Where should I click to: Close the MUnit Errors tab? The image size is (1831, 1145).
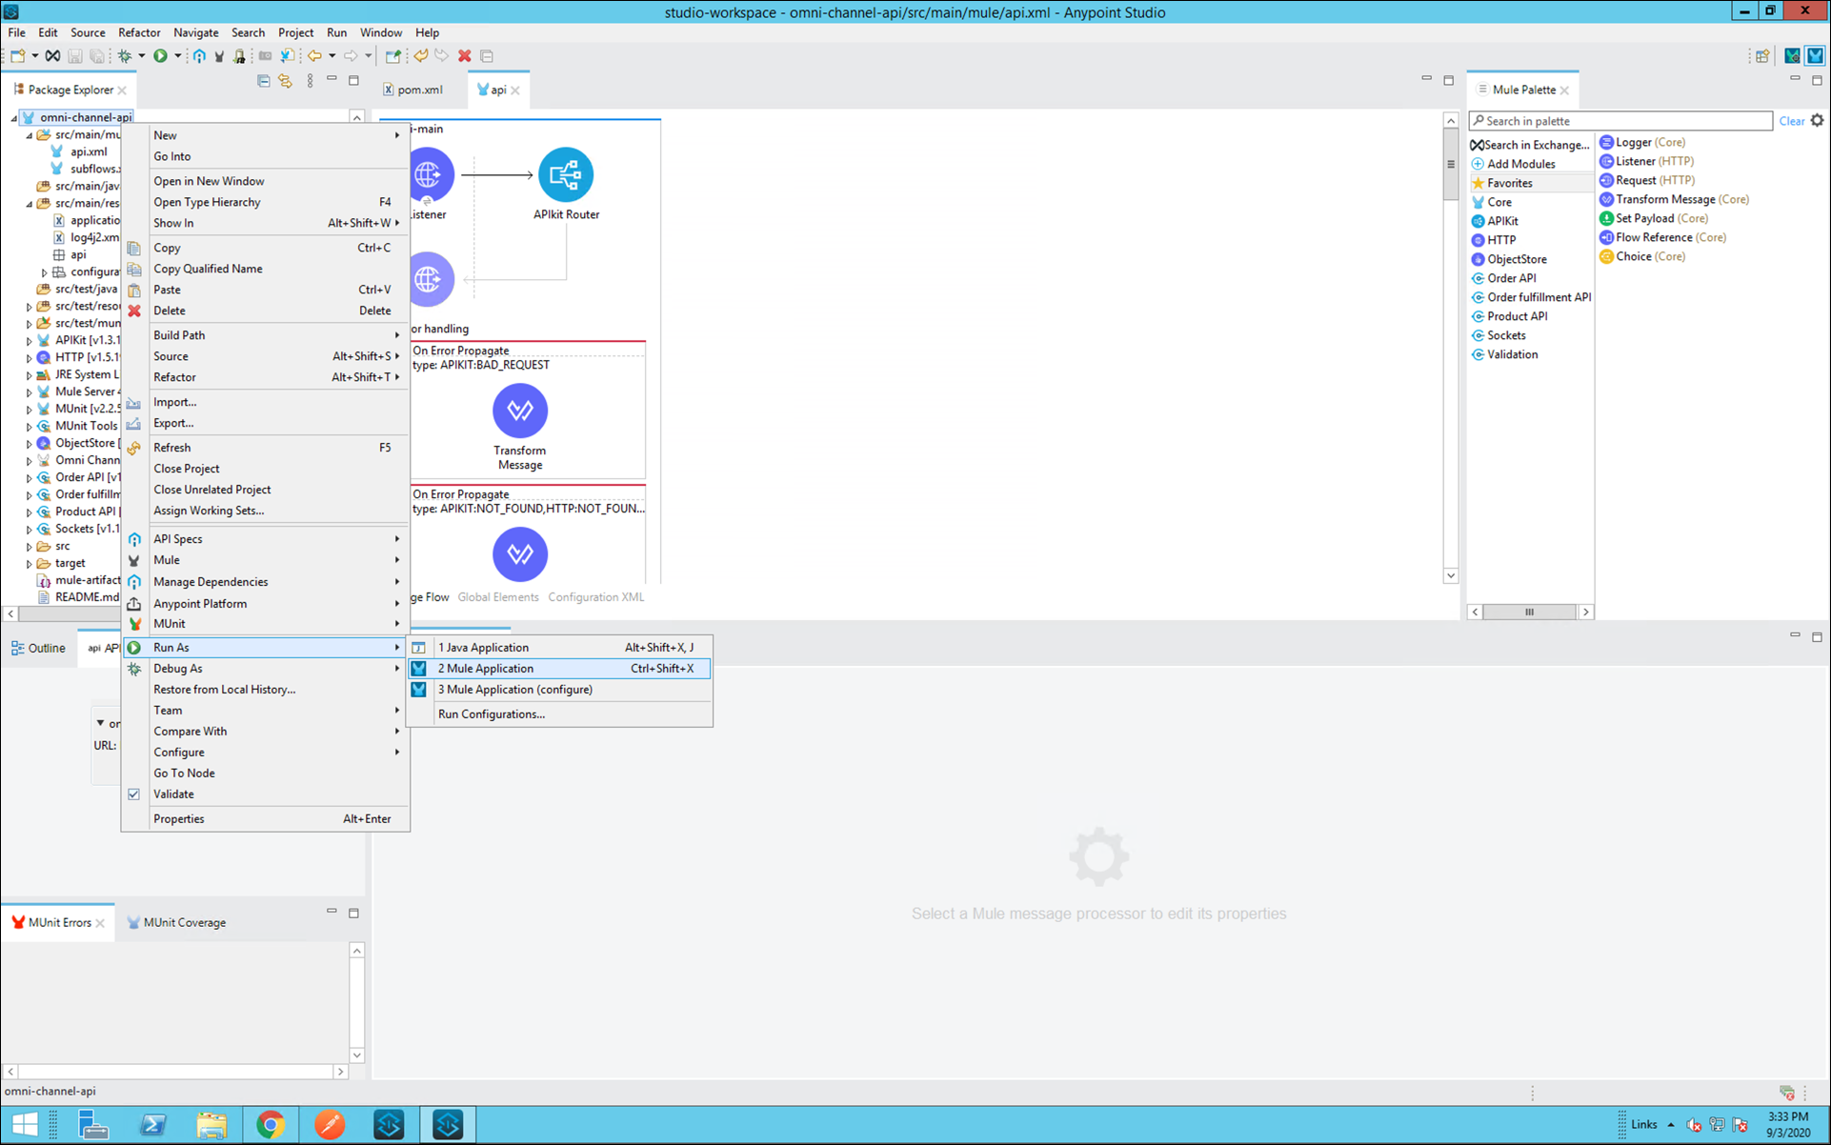100,923
